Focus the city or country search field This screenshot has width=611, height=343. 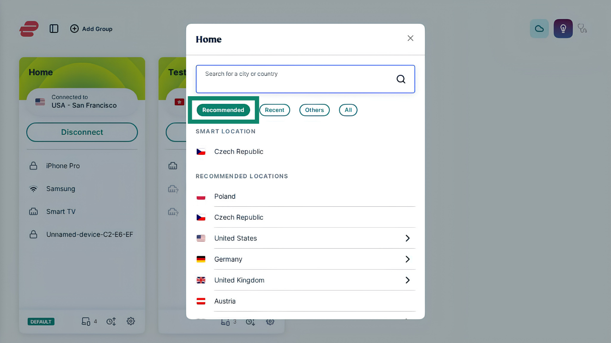point(305,79)
